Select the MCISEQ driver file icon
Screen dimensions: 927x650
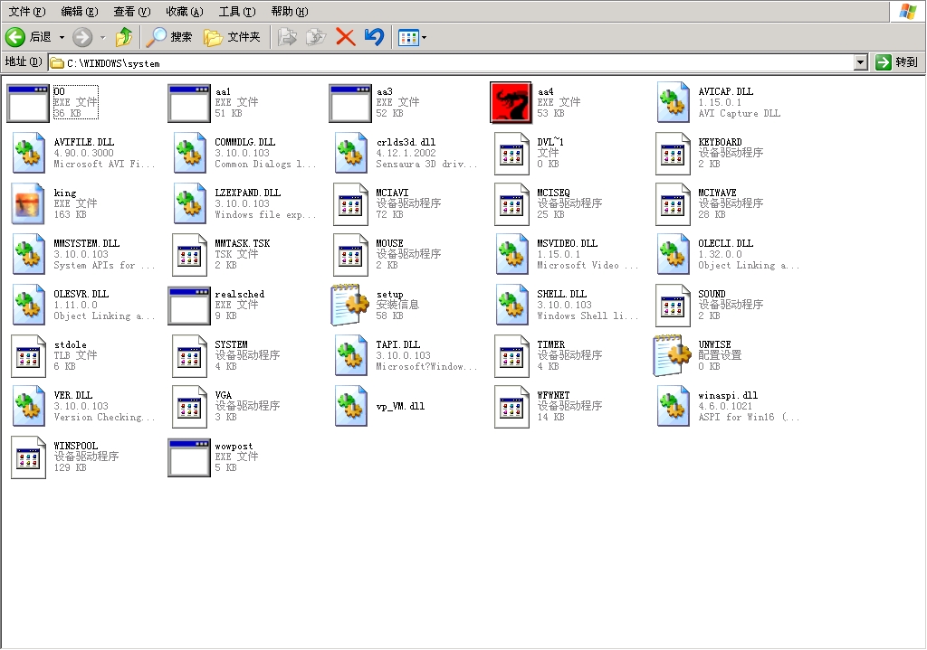[511, 204]
